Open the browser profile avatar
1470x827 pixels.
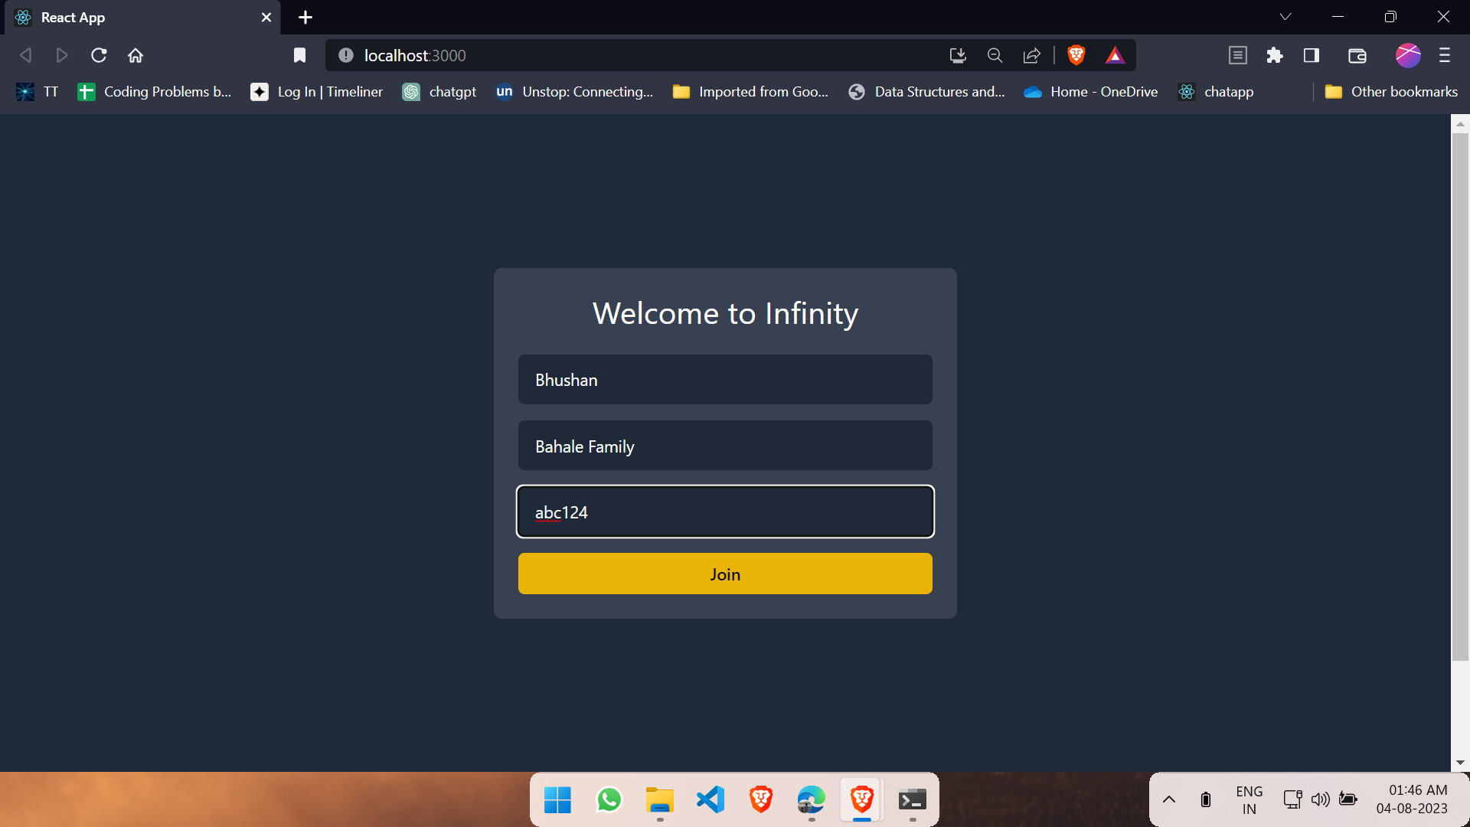click(x=1407, y=55)
